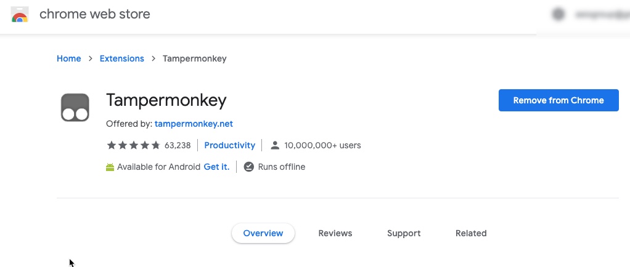
Task: Open Extensions breadcrumb link
Action: 121,58
